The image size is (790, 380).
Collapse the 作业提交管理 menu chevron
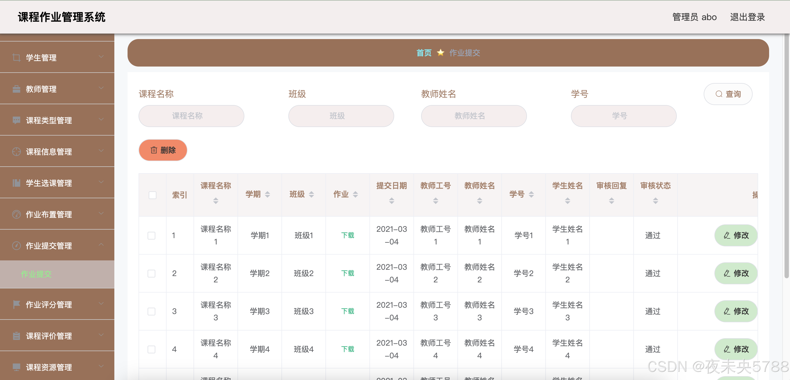coord(101,245)
